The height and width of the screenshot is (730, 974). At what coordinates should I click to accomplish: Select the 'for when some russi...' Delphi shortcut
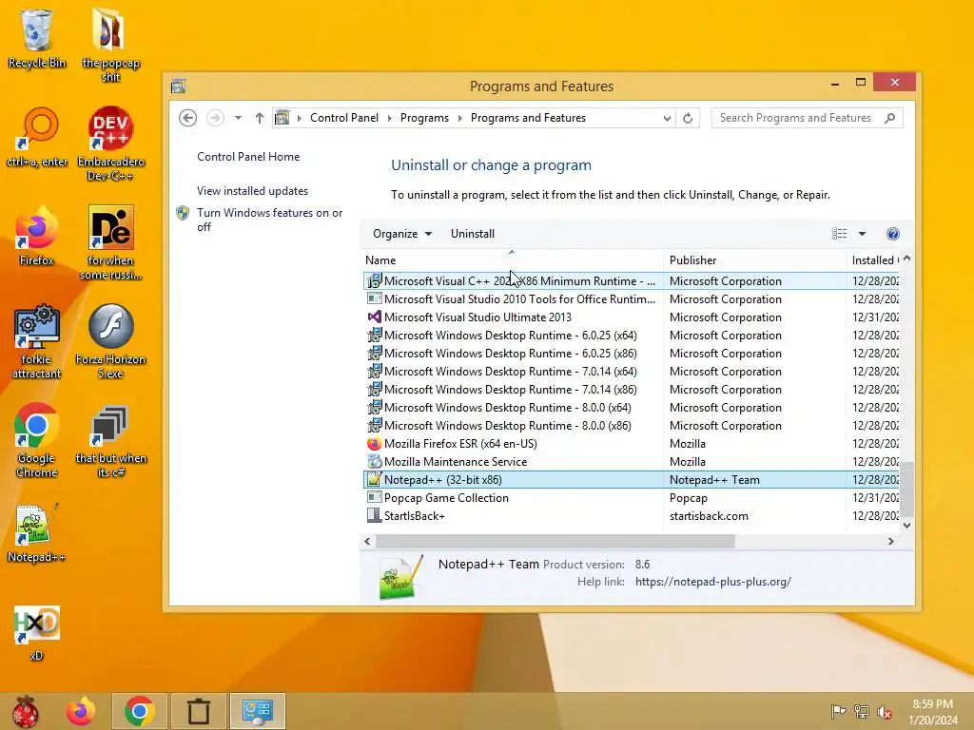(110, 242)
